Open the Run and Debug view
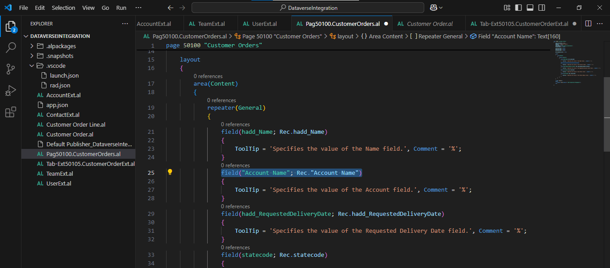 pyautogui.click(x=11, y=91)
